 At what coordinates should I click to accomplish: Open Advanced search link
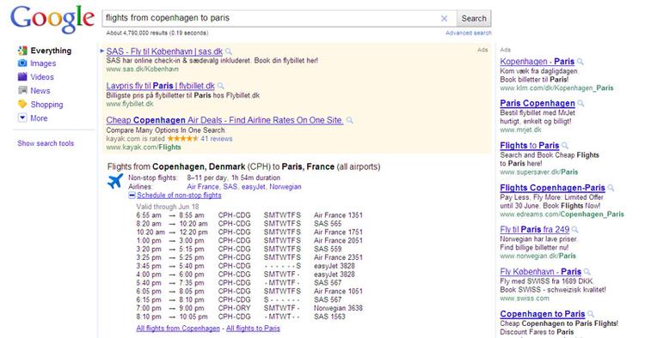click(x=469, y=33)
